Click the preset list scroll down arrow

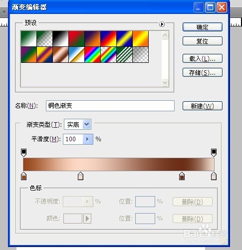click(x=165, y=82)
